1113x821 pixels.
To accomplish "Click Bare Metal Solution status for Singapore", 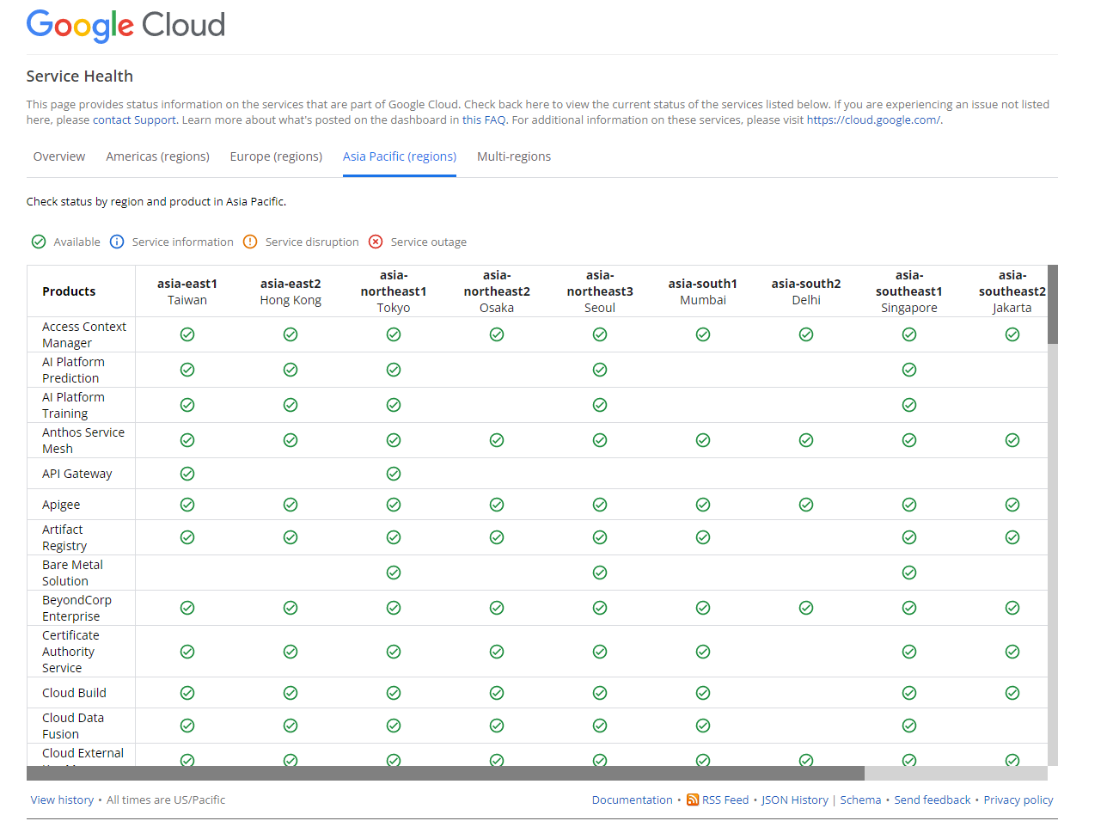I will (909, 573).
